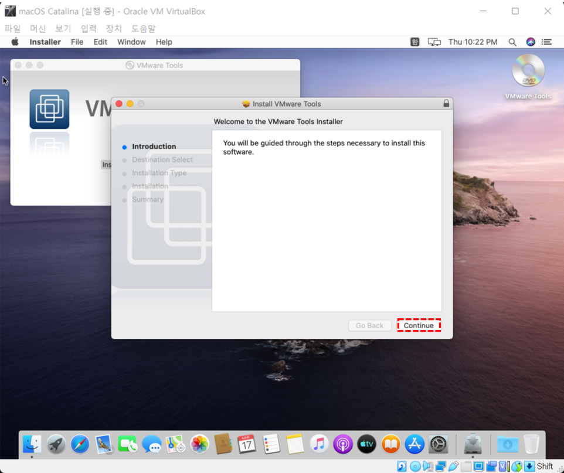
Task: Open Mail from the Dock
Action: pos(104,444)
